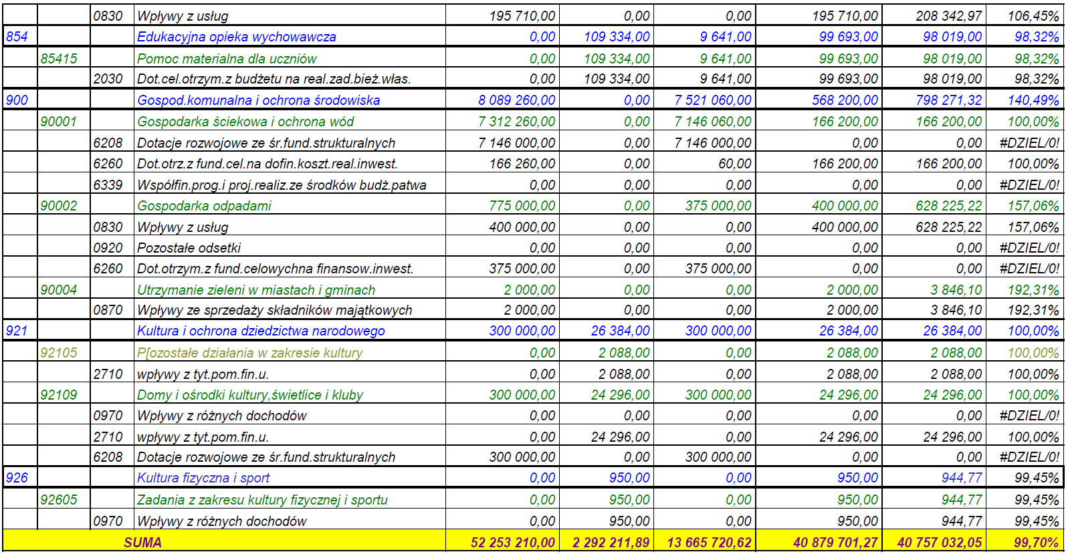Image resolution: width=1066 pixels, height=554 pixels.
Task: Click value 7 146 060,00
Action: coord(713,122)
